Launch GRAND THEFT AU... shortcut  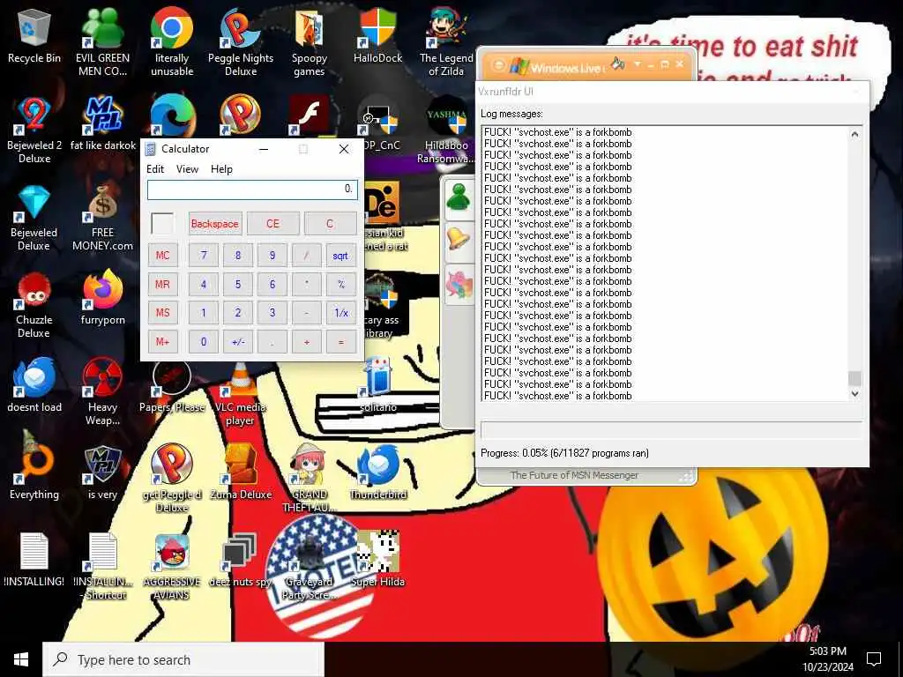coord(310,478)
